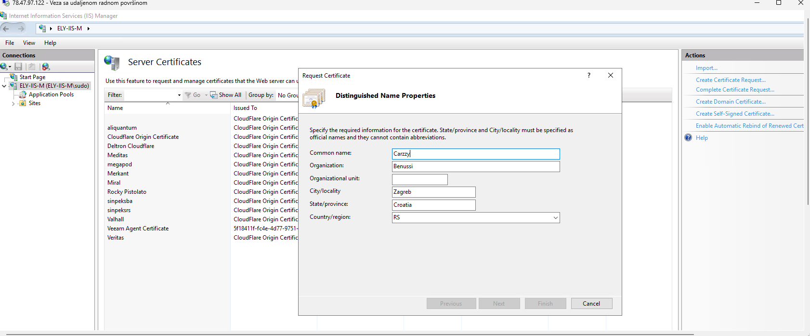
Task: Click the Start Page icon in tree
Action: [x=13, y=77]
